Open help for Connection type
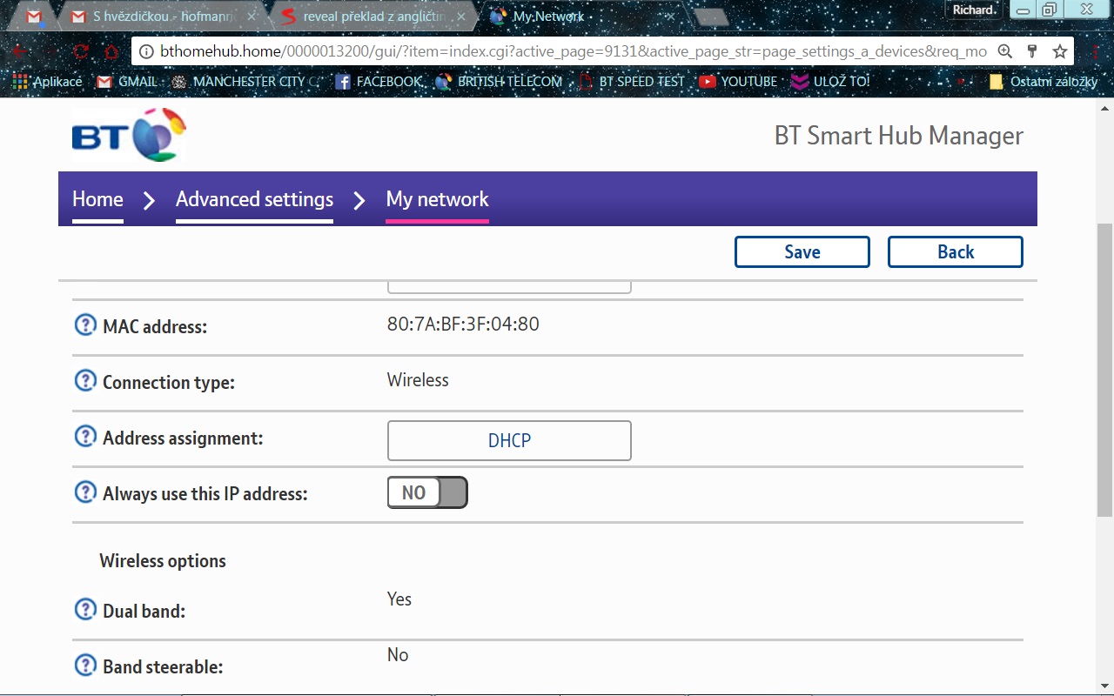This screenshot has width=1114, height=696. 85,381
